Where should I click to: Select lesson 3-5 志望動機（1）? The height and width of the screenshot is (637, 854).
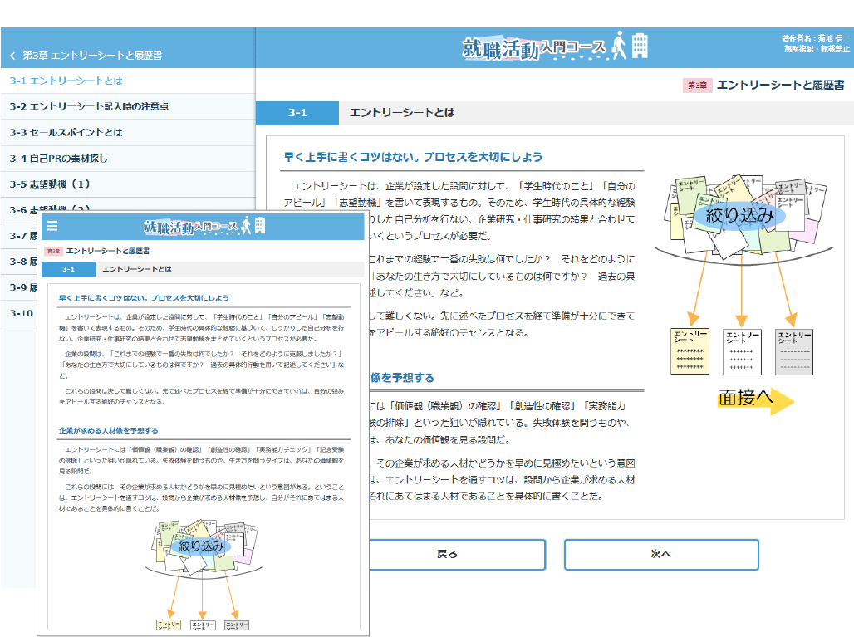click(x=50, y=184)
